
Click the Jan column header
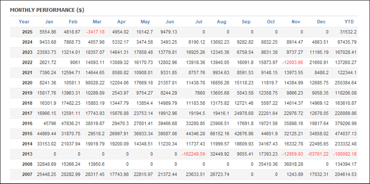click(49, 22)
